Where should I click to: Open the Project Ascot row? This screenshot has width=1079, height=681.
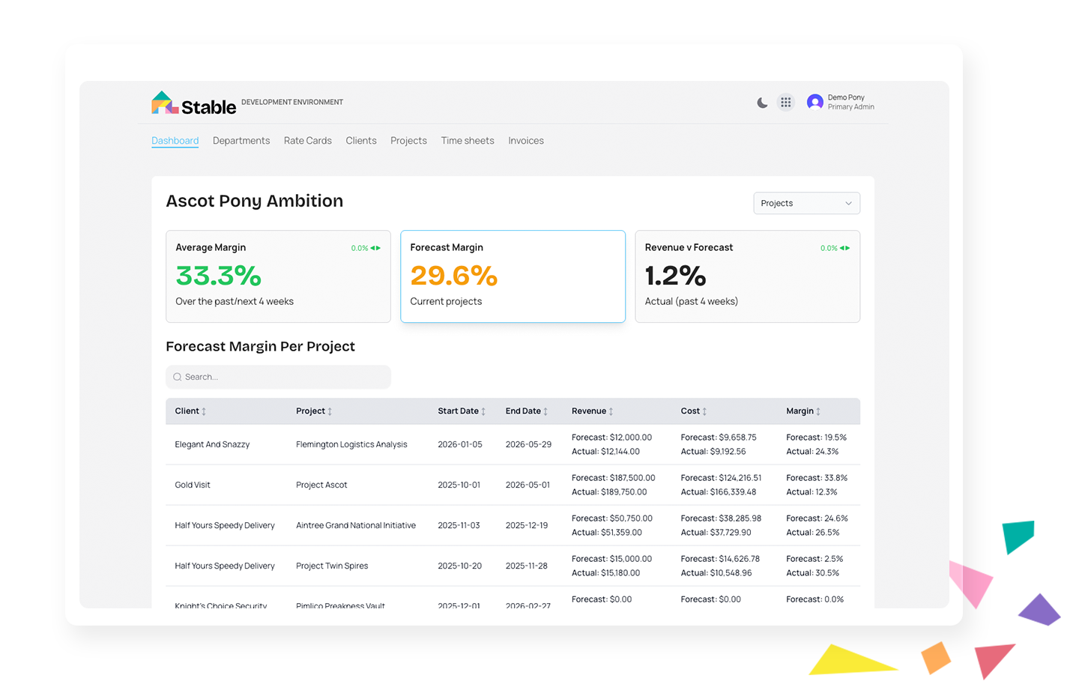pos(321,485)
